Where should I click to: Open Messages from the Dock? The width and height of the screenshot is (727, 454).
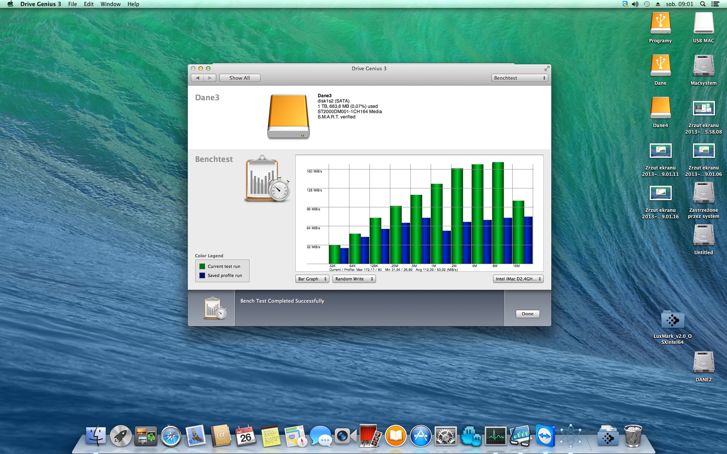click(x=321, y=436)
